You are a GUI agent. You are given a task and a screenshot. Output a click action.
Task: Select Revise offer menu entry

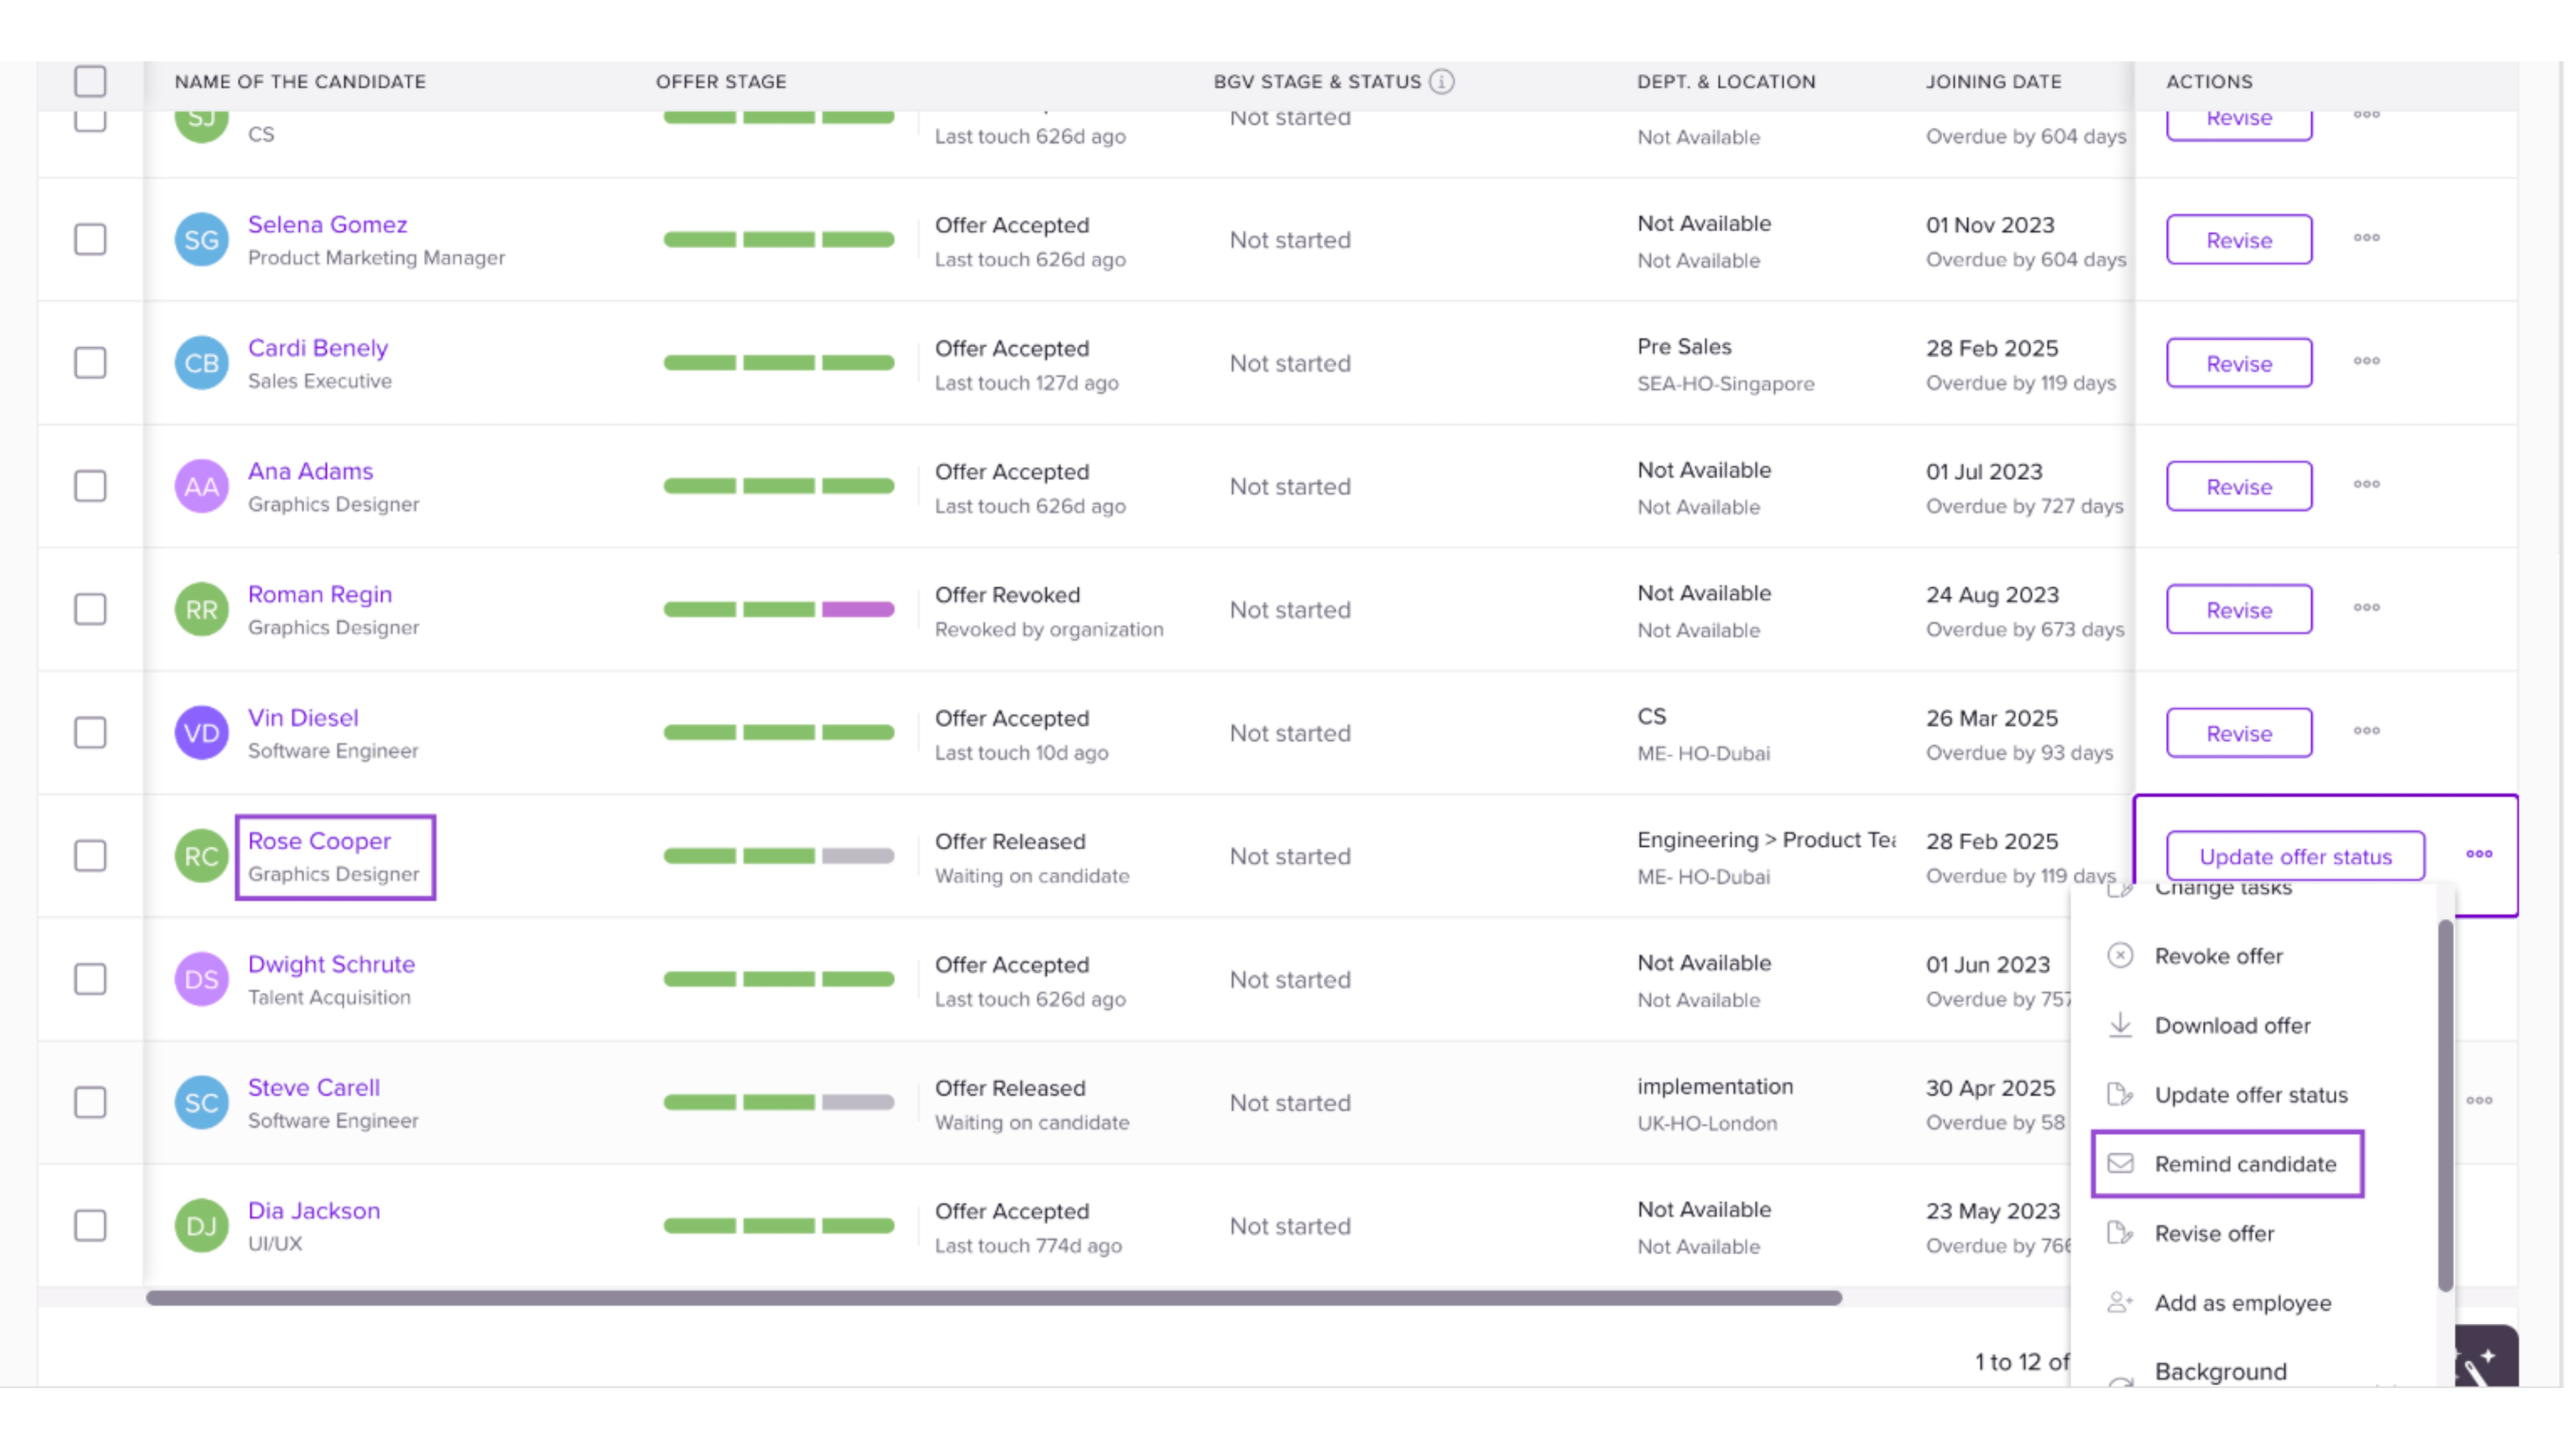click(2214, 1233)
